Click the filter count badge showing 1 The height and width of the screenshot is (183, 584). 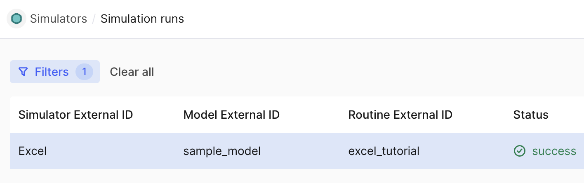click(x=84, y=72)
